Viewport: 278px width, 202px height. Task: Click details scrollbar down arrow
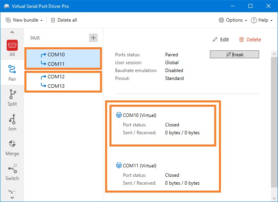[x=274, y=198]
